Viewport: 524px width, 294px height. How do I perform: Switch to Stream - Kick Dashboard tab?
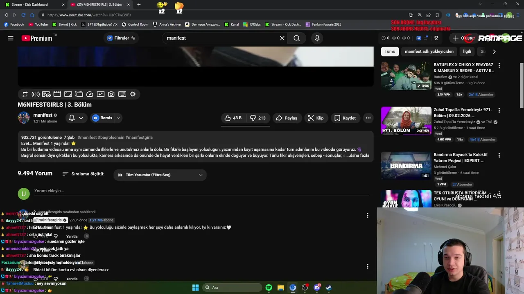point(34,4)
